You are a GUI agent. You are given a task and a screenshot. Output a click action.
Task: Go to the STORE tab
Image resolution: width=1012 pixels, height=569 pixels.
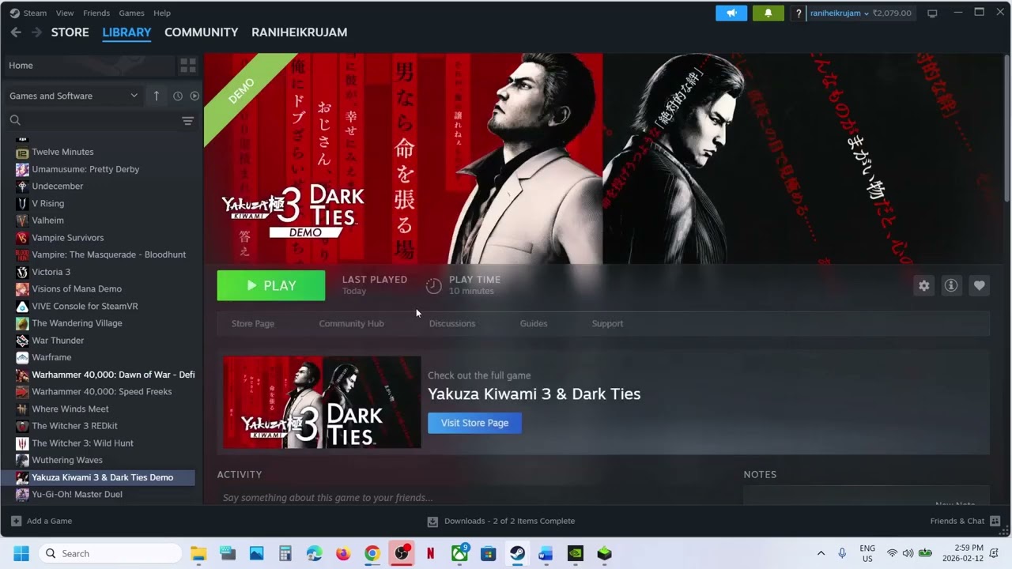point(70,32)
